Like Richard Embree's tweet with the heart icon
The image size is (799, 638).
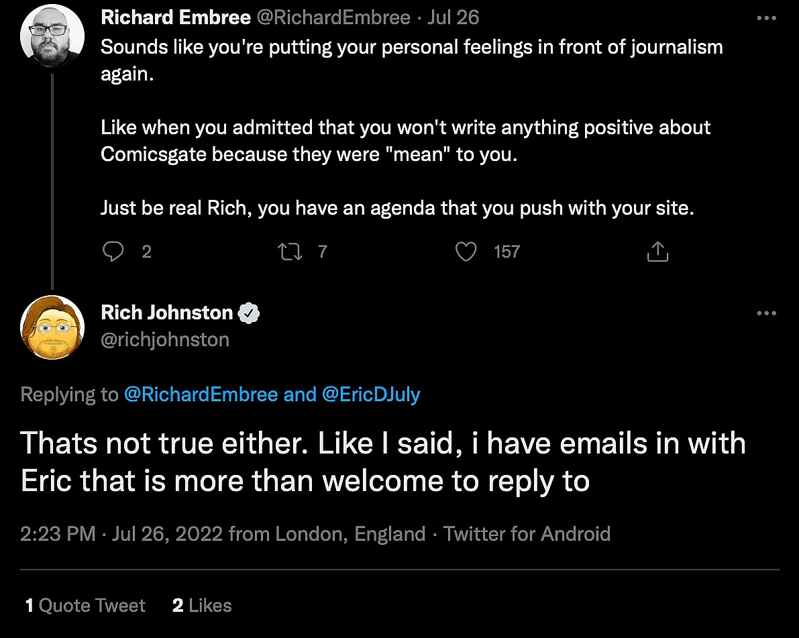tap(466, 252)
